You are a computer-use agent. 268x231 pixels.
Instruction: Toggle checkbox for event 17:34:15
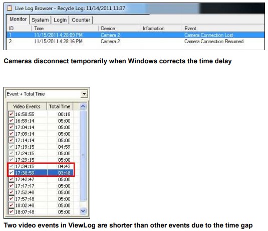coord(12,166)
